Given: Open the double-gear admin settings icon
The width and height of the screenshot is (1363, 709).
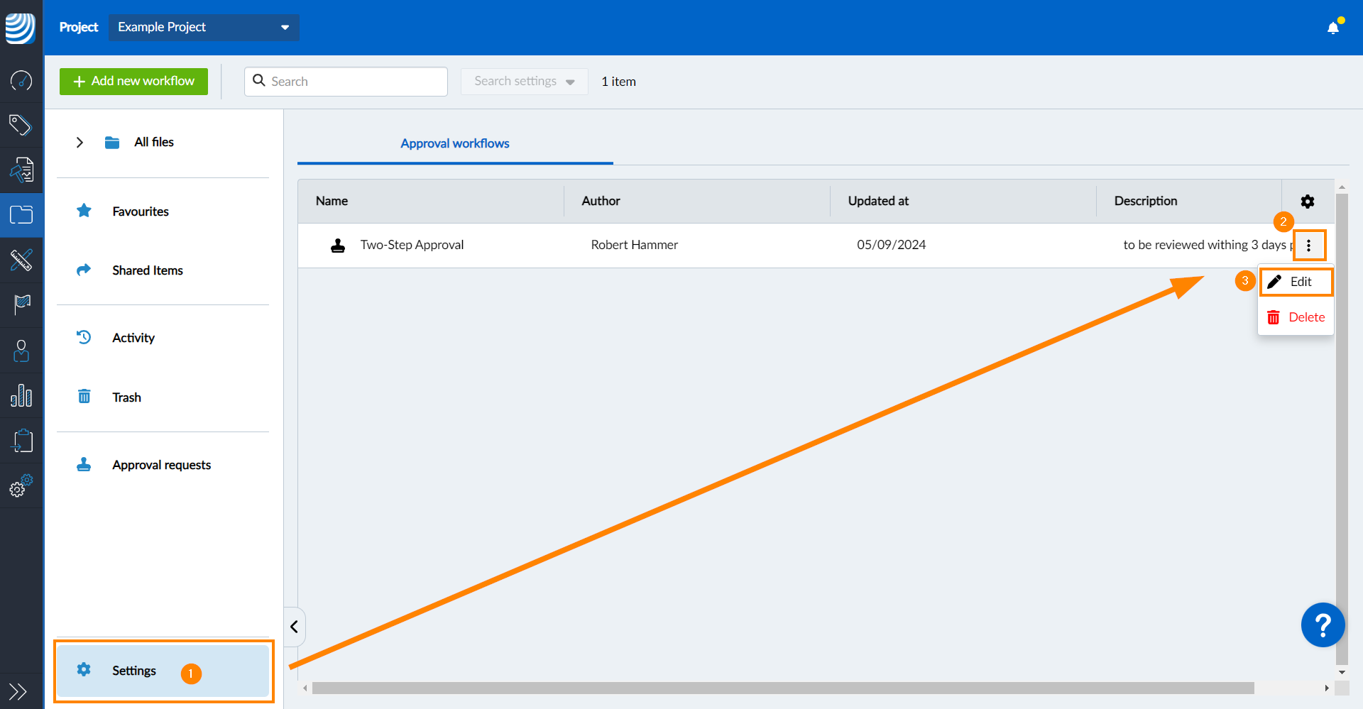Looking at the screenshot, I should pos(21,486).
